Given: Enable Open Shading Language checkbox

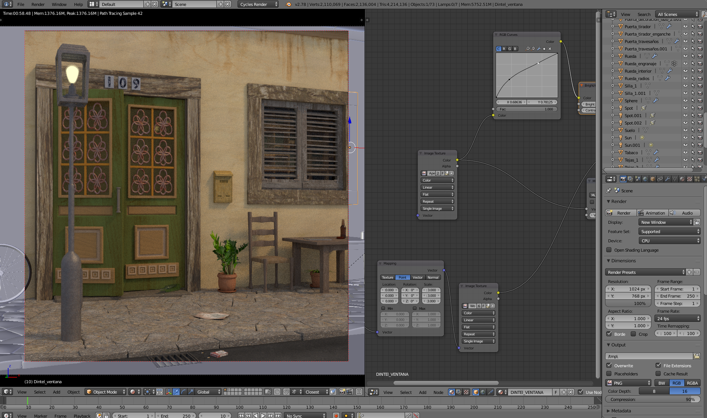Looking at the screenshot, I should [x=609, y=250].
